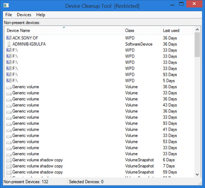The image size is (205, 188).
Task: Click icon of shadow copy used 59 Days ago
Action: pyautogui.click(x=9, y=172)
